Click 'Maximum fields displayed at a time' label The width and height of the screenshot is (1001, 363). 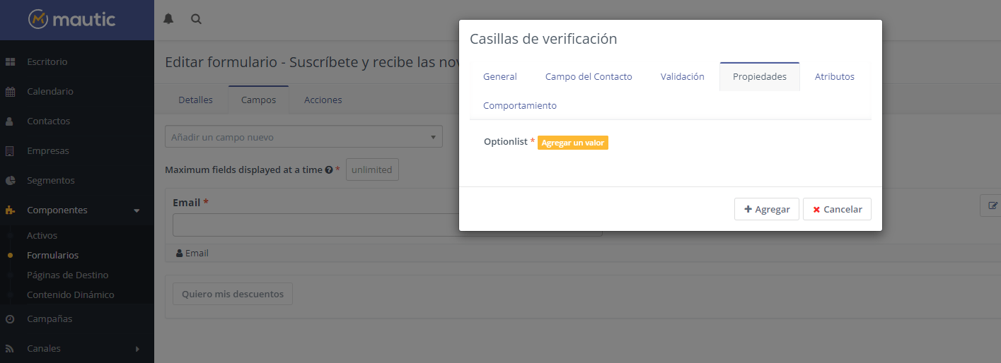[243, 170]
